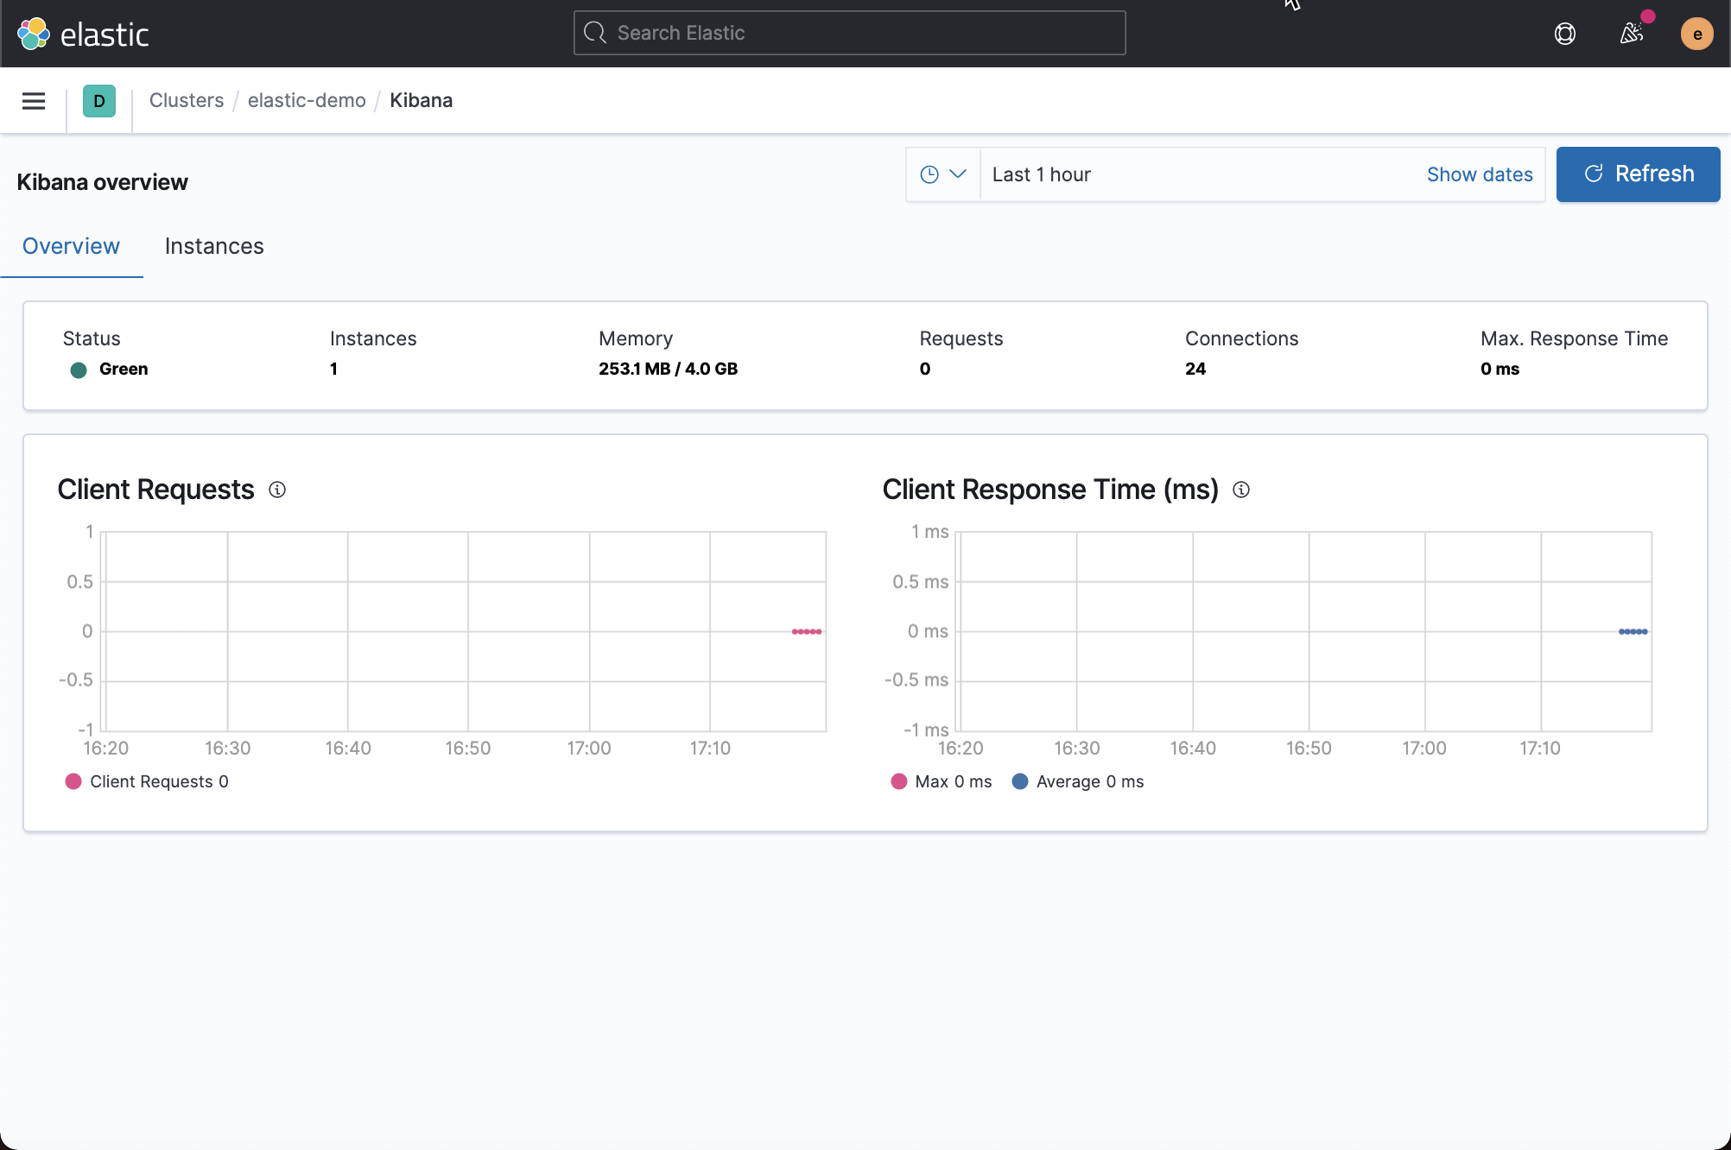Expand the quick time range chevron
This screenshot has width=1731, height=1150.
(x=959, y=174)
